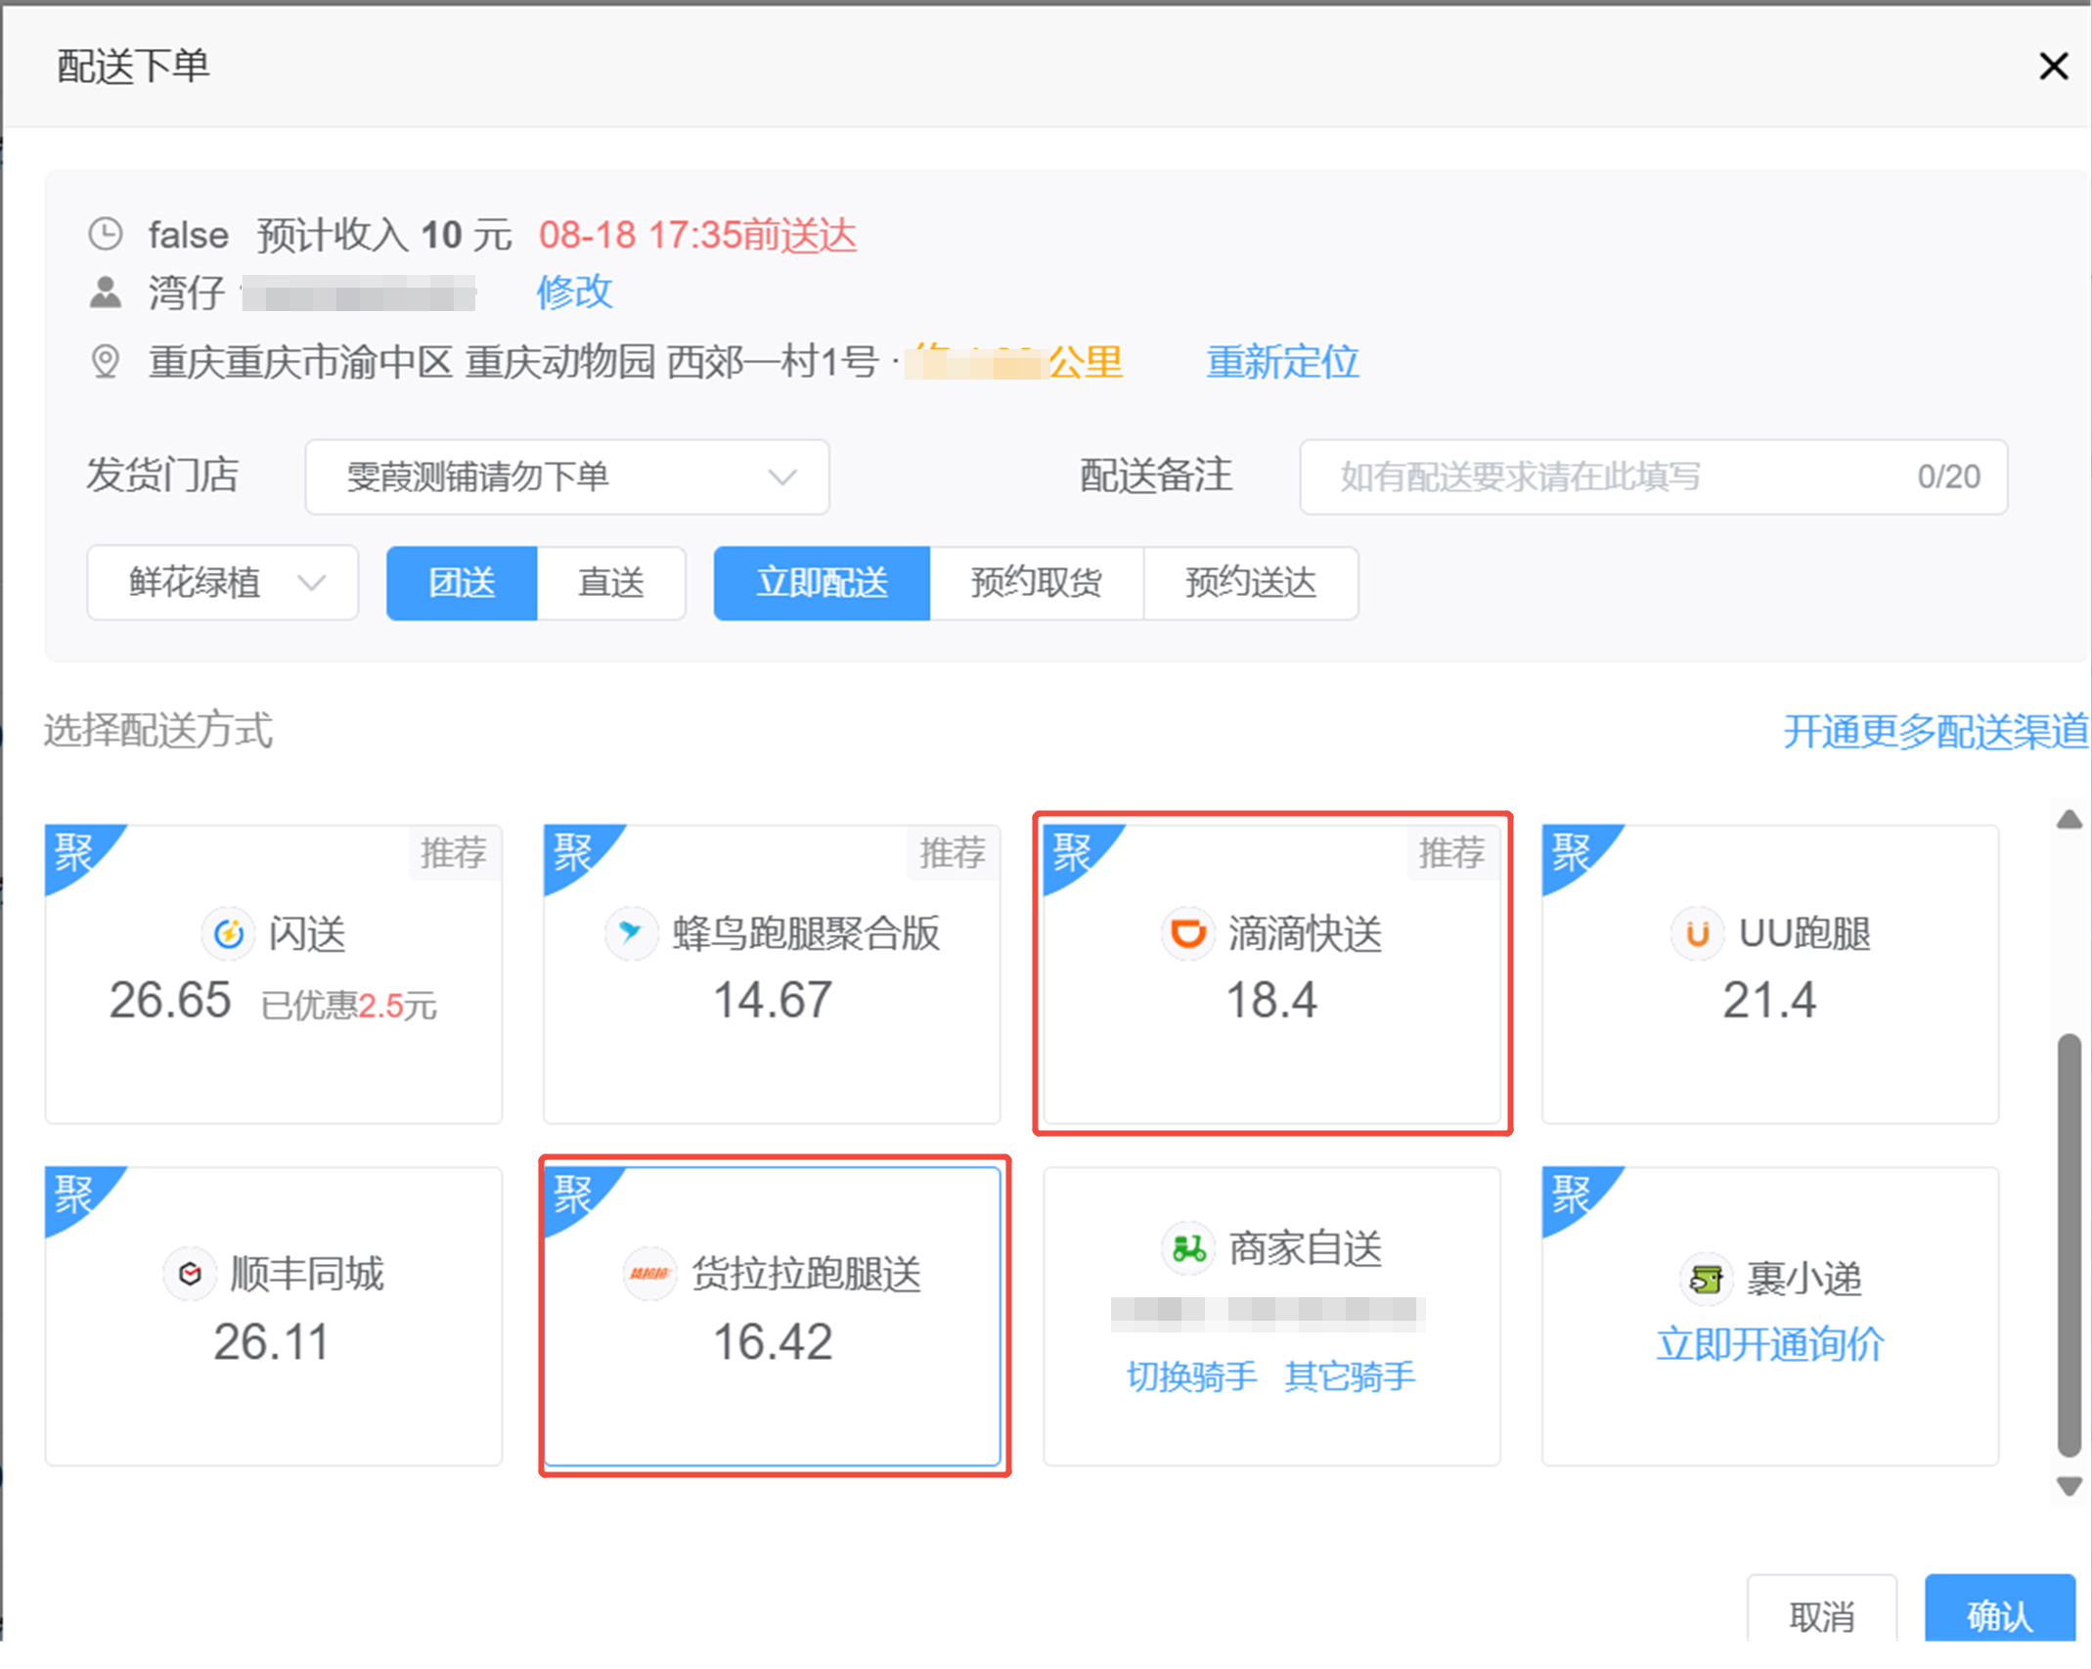Click the 预计收入 10 元 text
This screenshot has height=1669, width=2092.
point(384,235)
